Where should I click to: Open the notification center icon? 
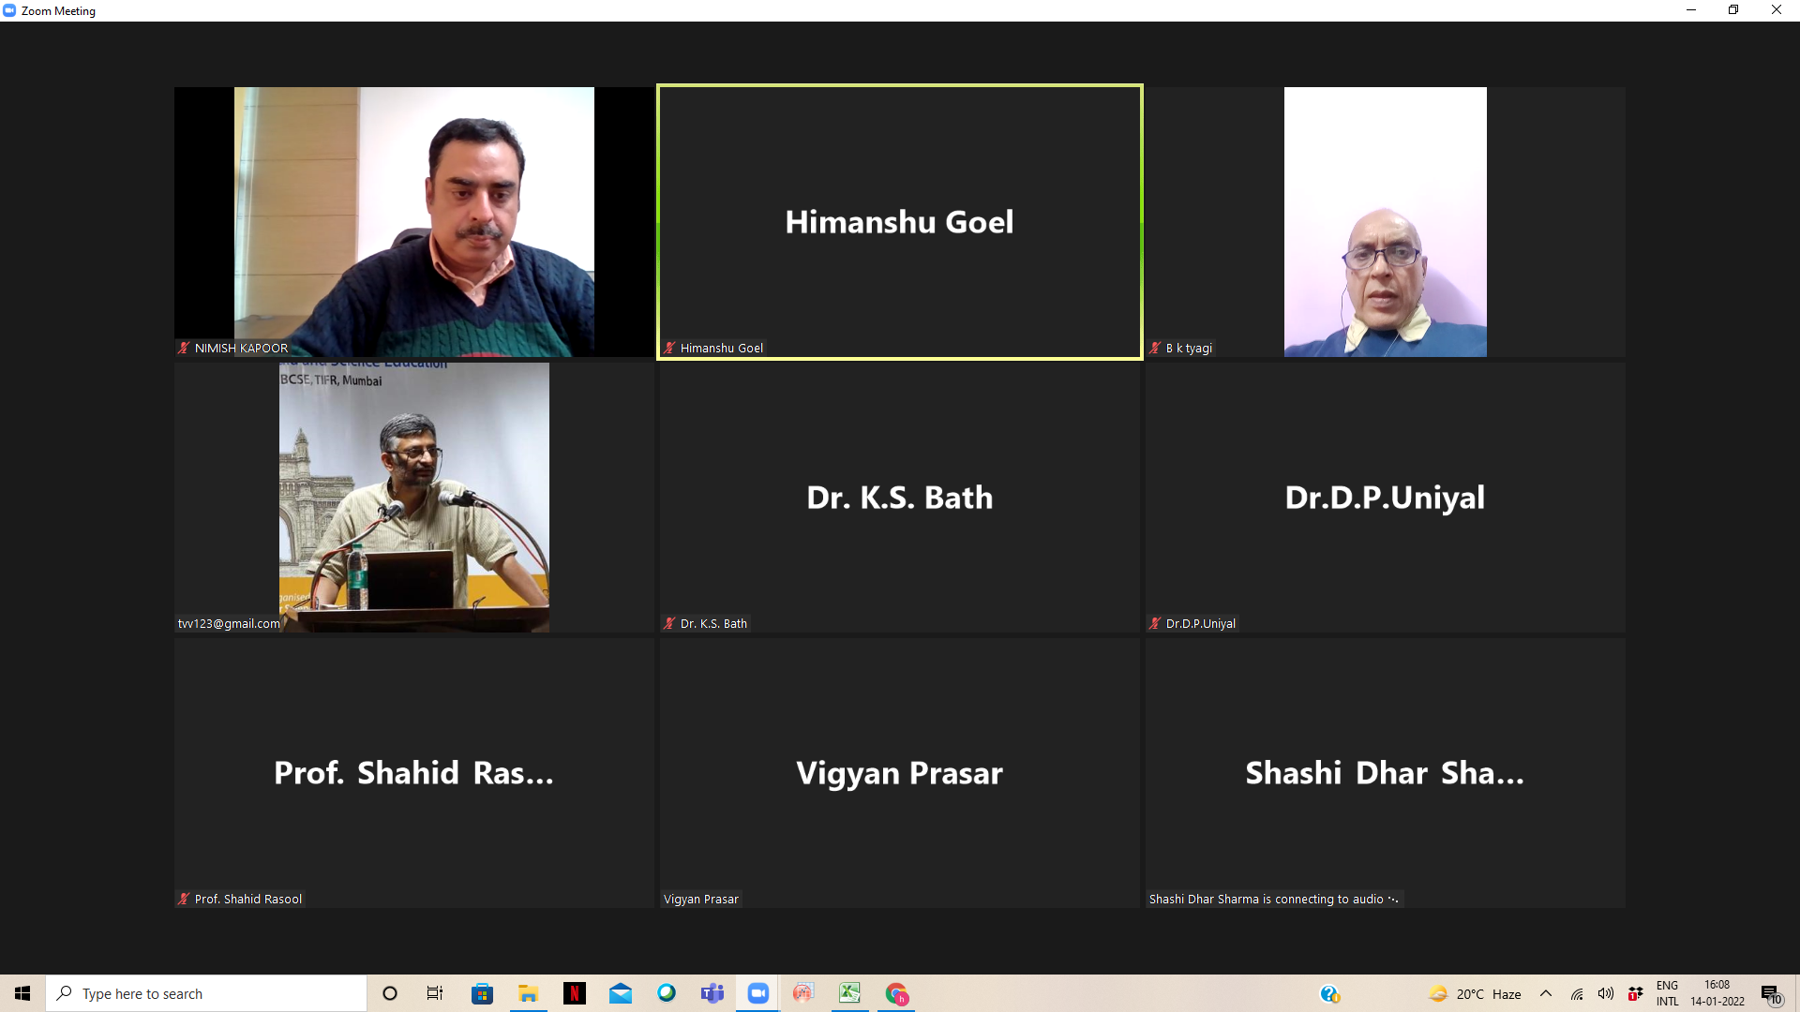(1770, 994)
